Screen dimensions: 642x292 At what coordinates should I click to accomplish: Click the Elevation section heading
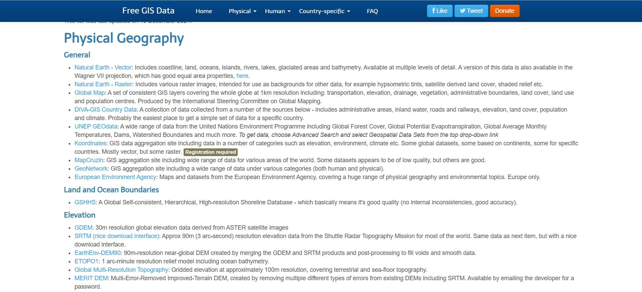click(79, 215)
